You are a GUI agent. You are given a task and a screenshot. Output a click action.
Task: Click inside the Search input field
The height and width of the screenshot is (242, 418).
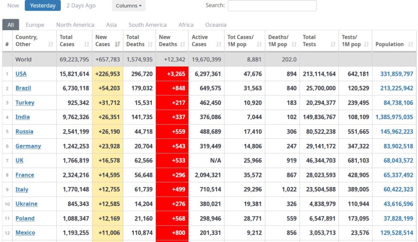272,6
